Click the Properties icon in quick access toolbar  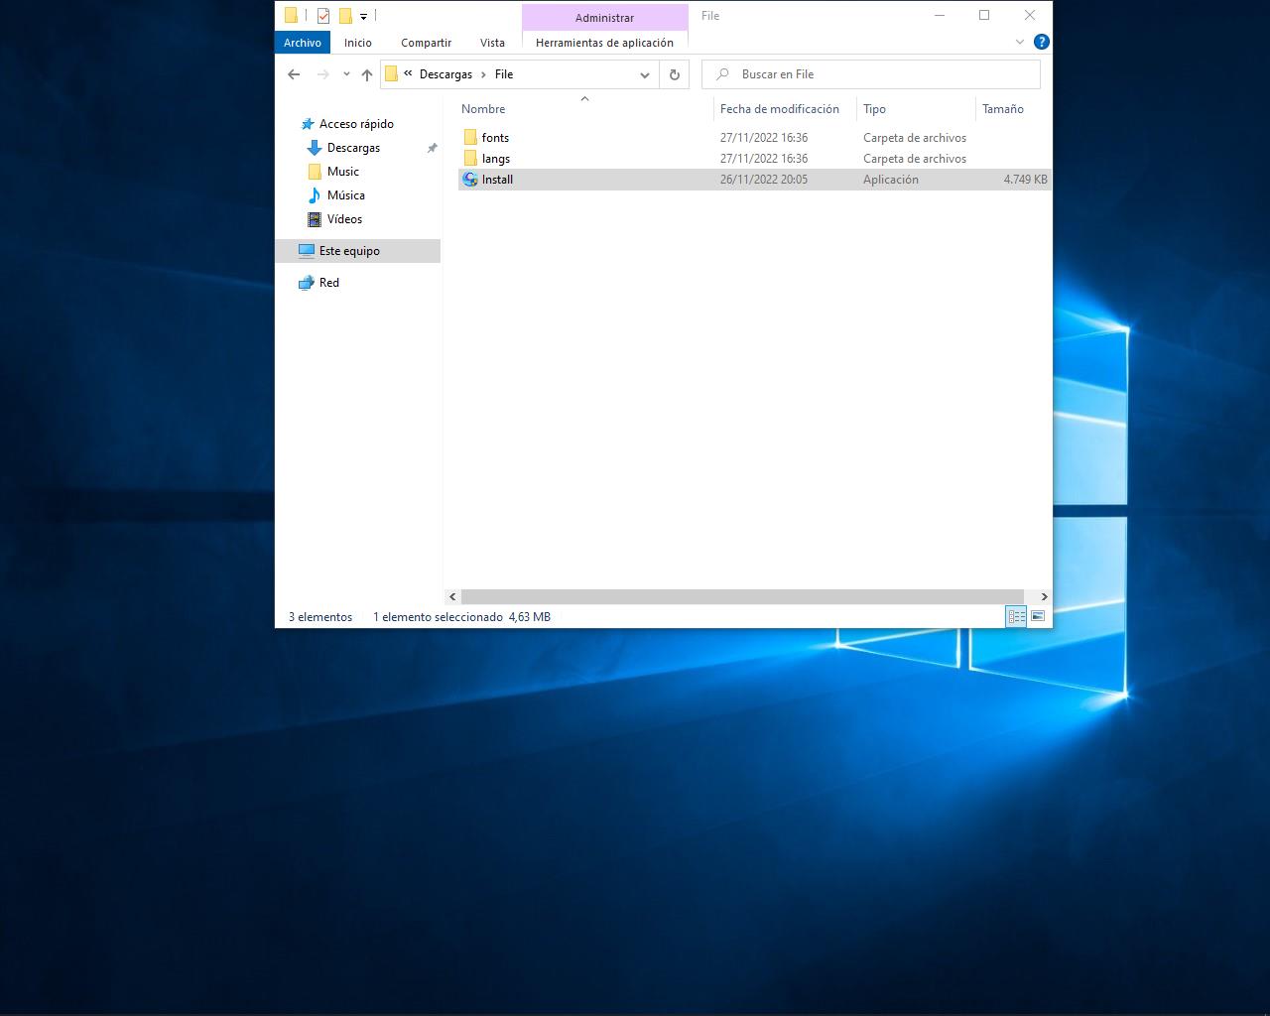click(x=323, y=16)
